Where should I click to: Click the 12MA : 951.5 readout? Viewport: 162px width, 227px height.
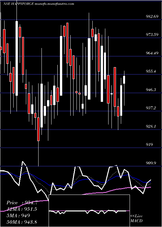coord(22,209)
